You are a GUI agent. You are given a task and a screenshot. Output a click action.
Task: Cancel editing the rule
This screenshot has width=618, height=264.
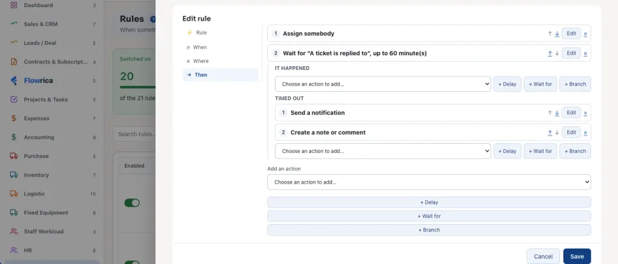coord(543,256)
